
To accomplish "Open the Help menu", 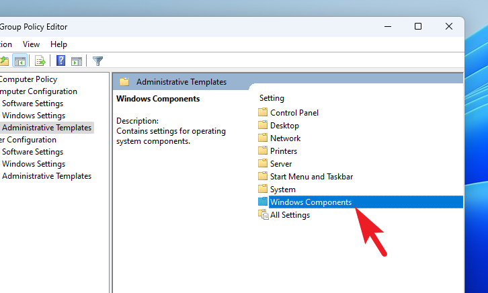I will (58, 44).
